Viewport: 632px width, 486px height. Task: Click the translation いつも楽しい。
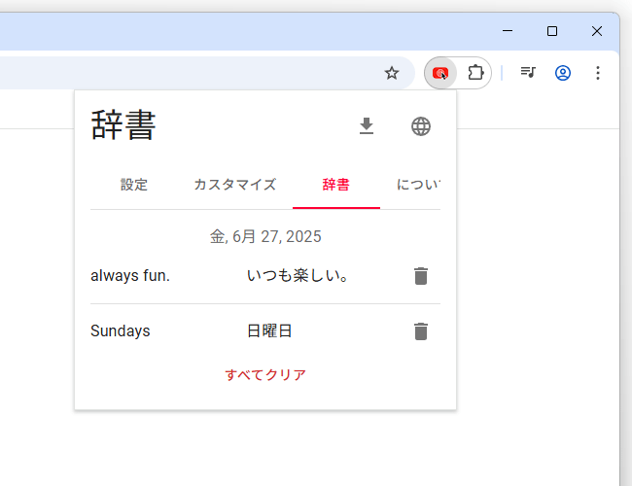(298, 276)
